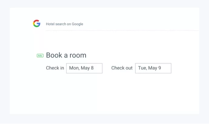The height and width of the screenshot is (124, 209).
Task: Click the Hotel search on Google text
Action: pyautogui.click(x=65, y=24)
